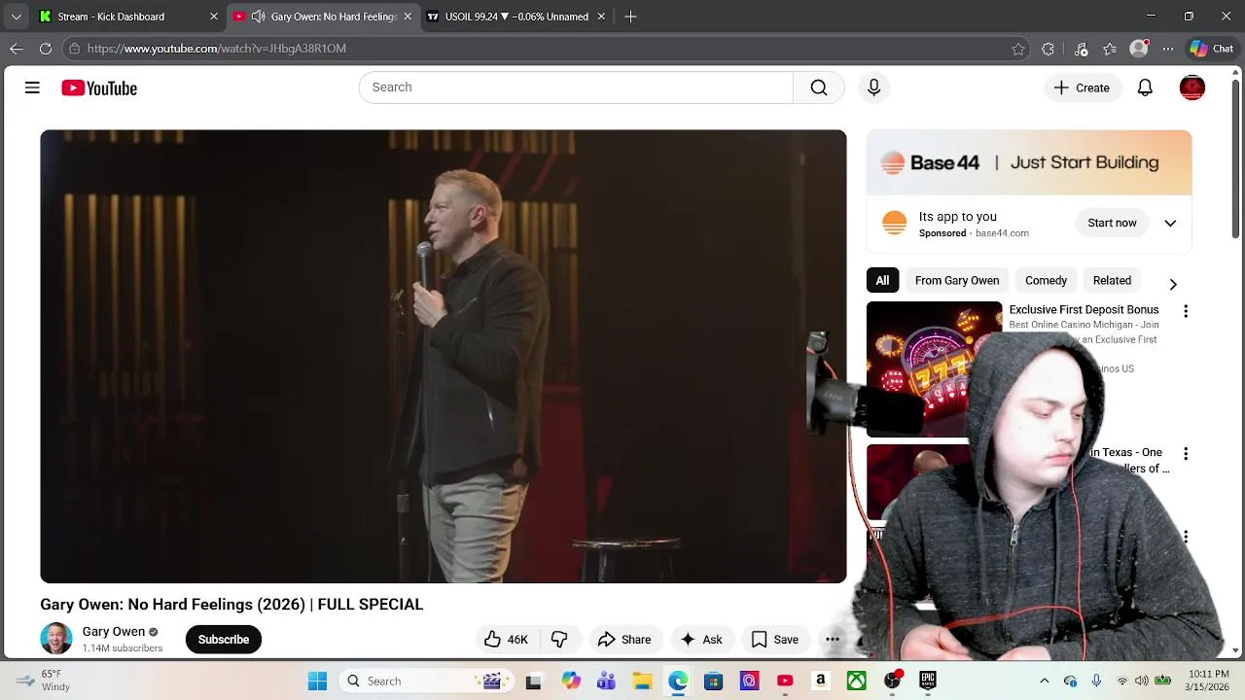Focus the YouTube search box
The height and width of the screenshot is (700, 1245).
click(576, 87)
